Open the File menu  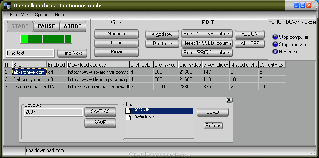tap(13, 15)
